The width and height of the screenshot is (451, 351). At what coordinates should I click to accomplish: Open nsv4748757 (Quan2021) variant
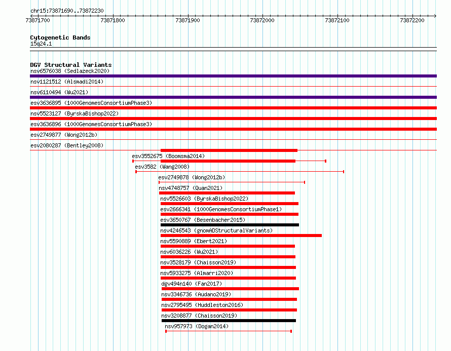coord(191,188)
